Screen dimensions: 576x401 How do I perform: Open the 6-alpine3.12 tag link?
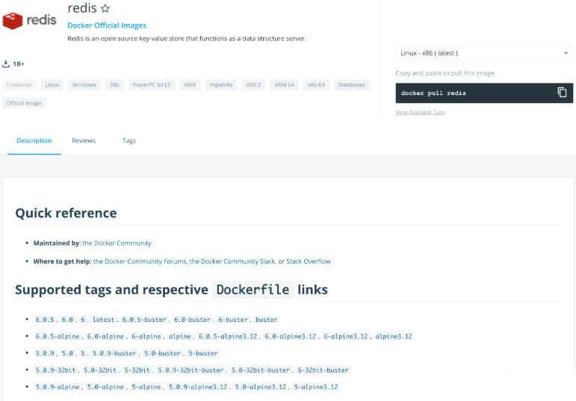tap(346, 336)
